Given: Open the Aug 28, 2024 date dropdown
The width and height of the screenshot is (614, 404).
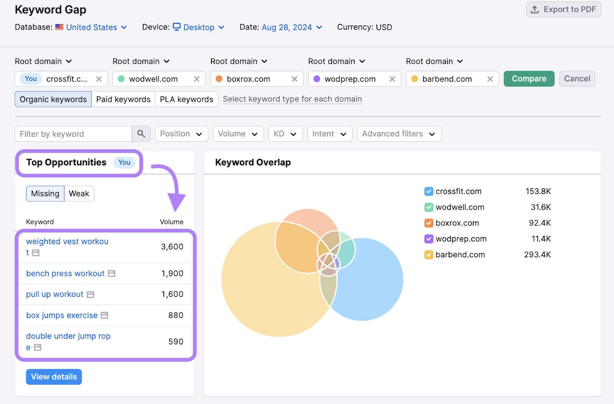Looking at the screenshot, I should point(292,27).
